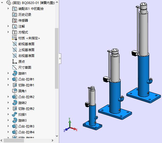The height and width of the screenshot is (143, 162).
Task: Click the 传感器 sensors folder icon
Action: coord(15,21)
